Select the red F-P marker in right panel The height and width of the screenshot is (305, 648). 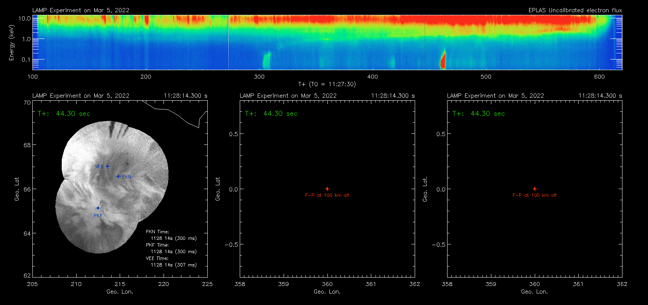coord(534,189)
